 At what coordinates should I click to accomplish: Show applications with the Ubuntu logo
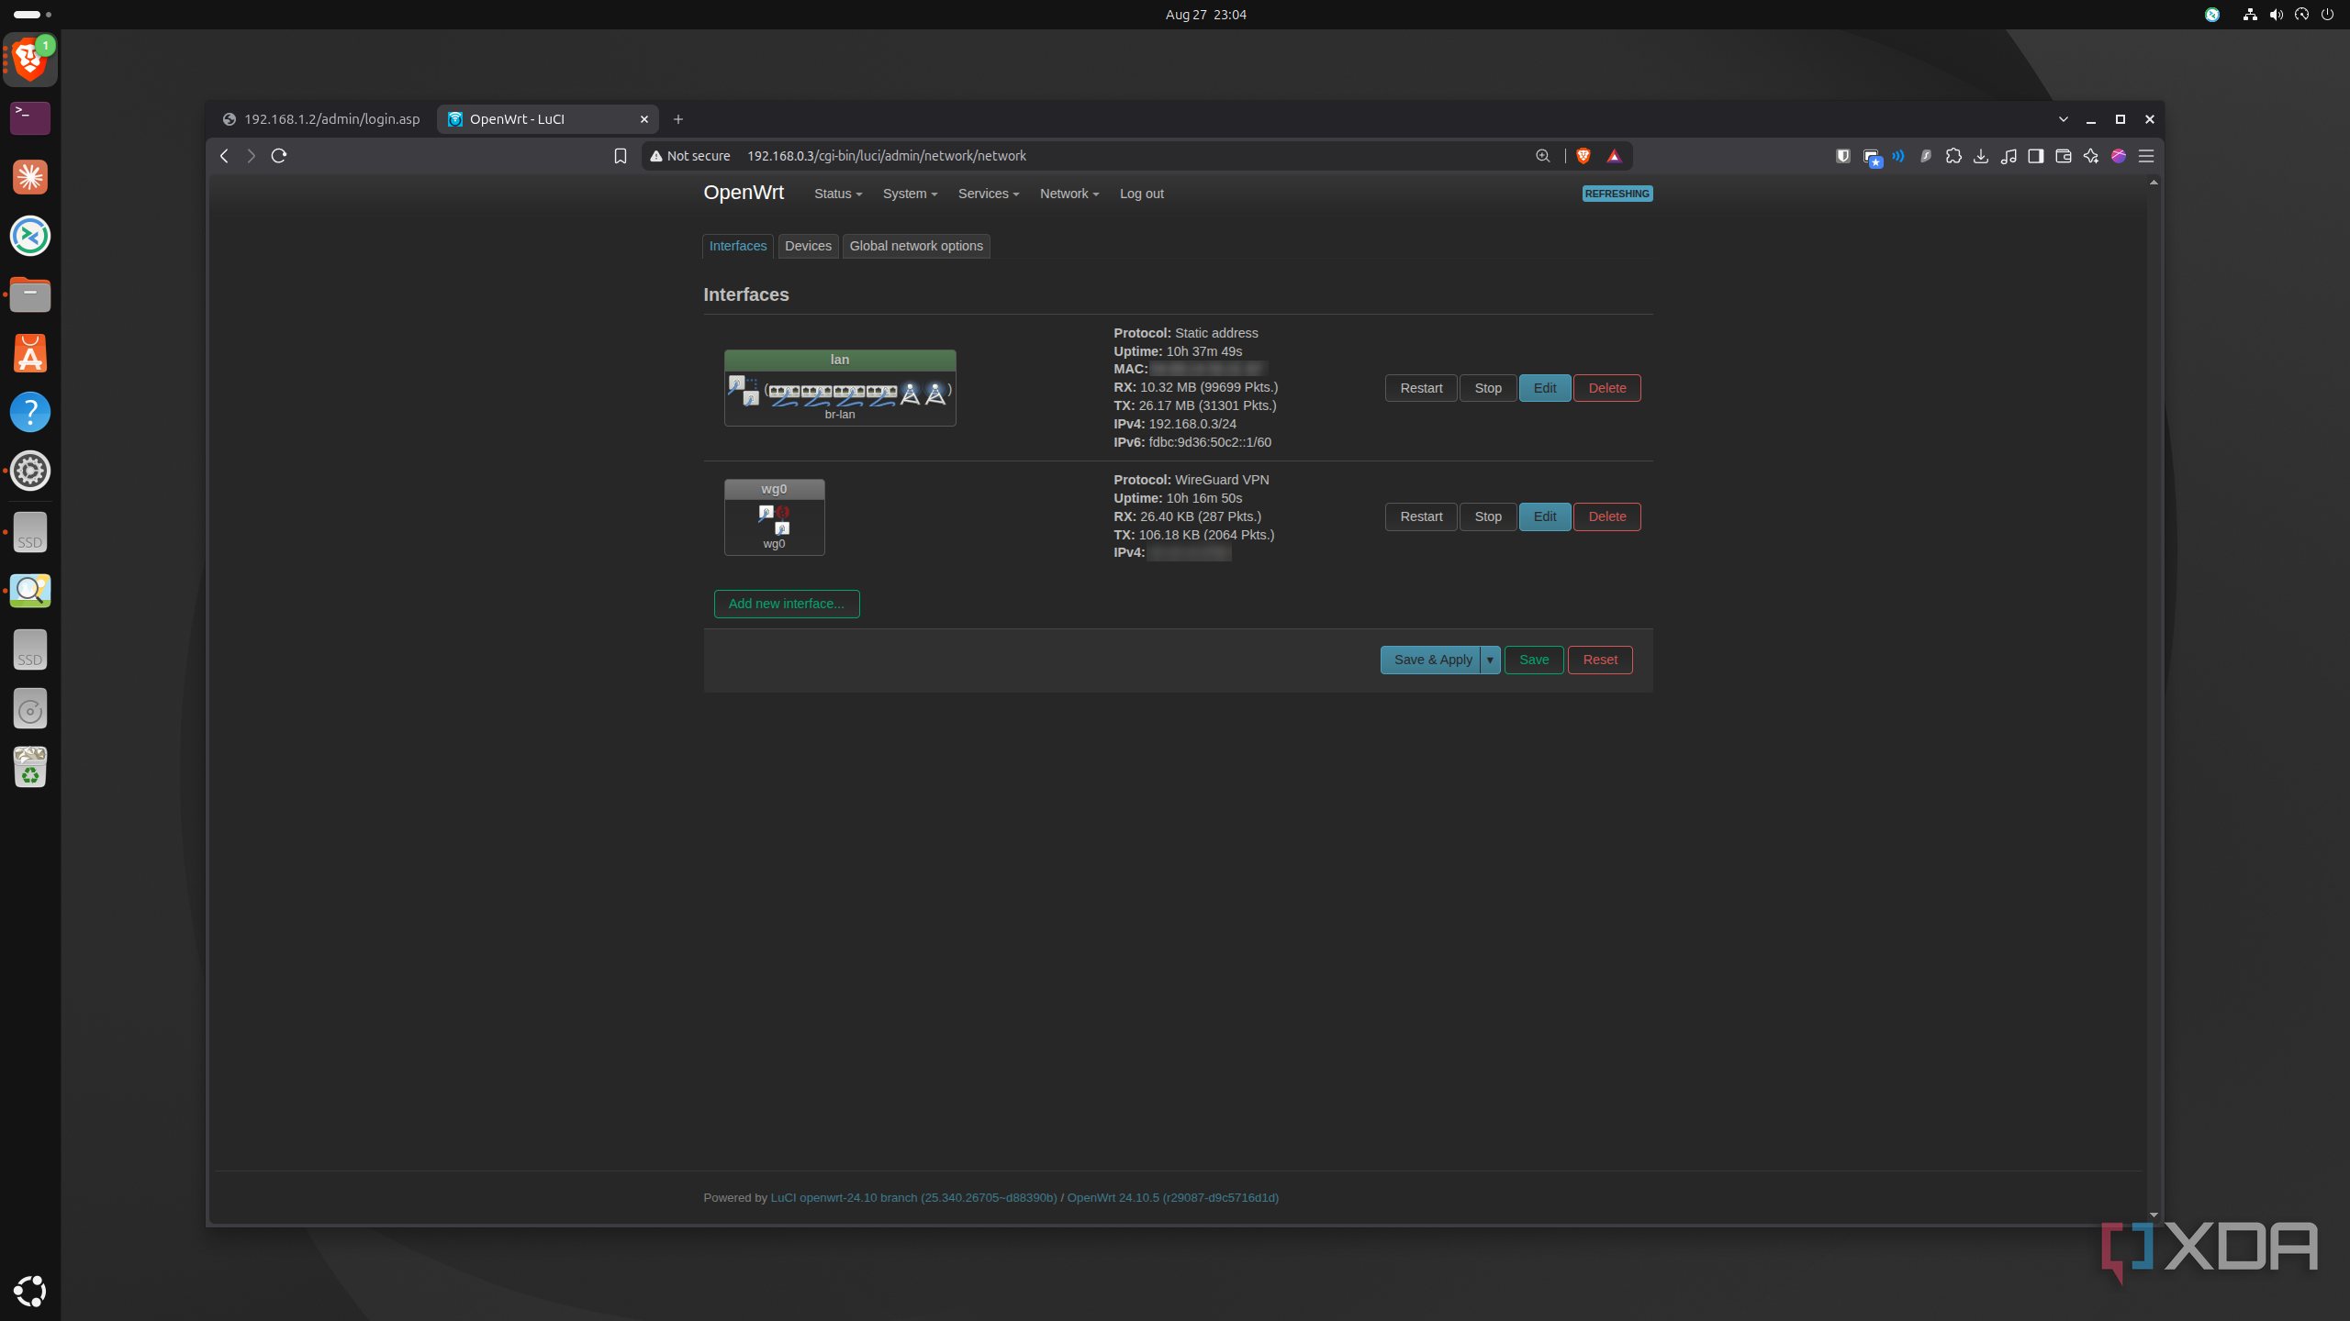click(30, 1291)
